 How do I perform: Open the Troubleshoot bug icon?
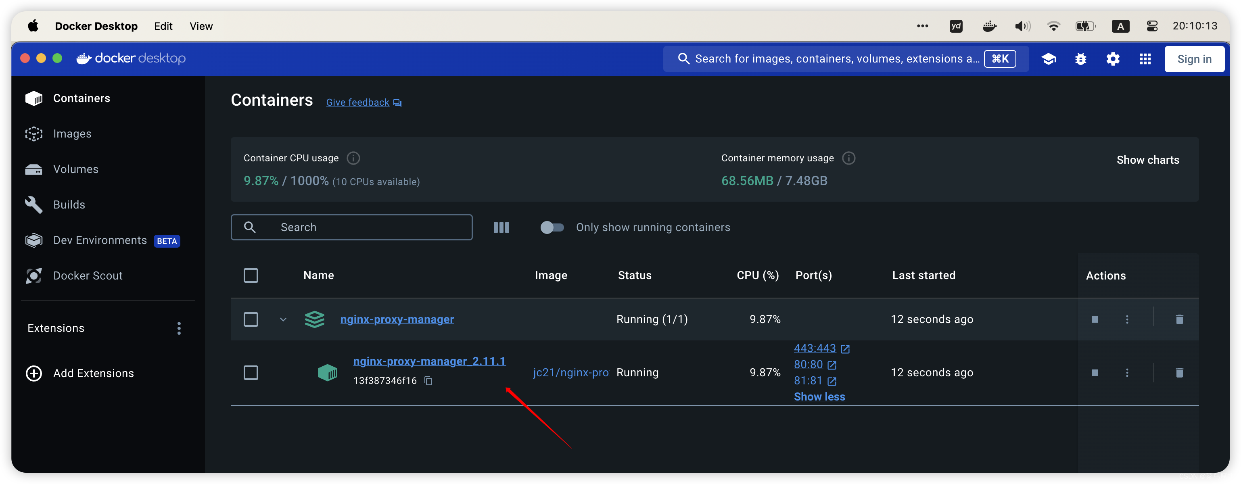pyautogui.click(x=1080, y=58)
